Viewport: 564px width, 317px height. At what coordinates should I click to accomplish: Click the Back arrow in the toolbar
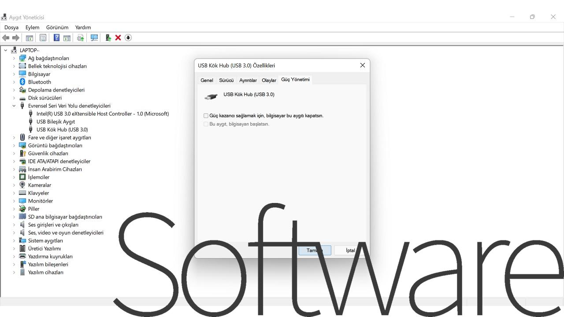[x=6, y=38]
